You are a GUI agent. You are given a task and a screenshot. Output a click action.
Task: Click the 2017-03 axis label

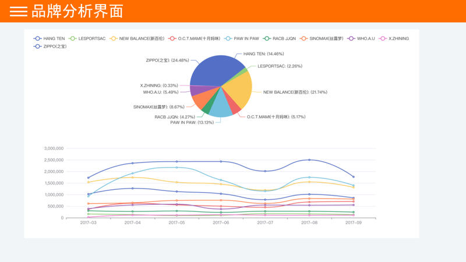click(89, 222)
